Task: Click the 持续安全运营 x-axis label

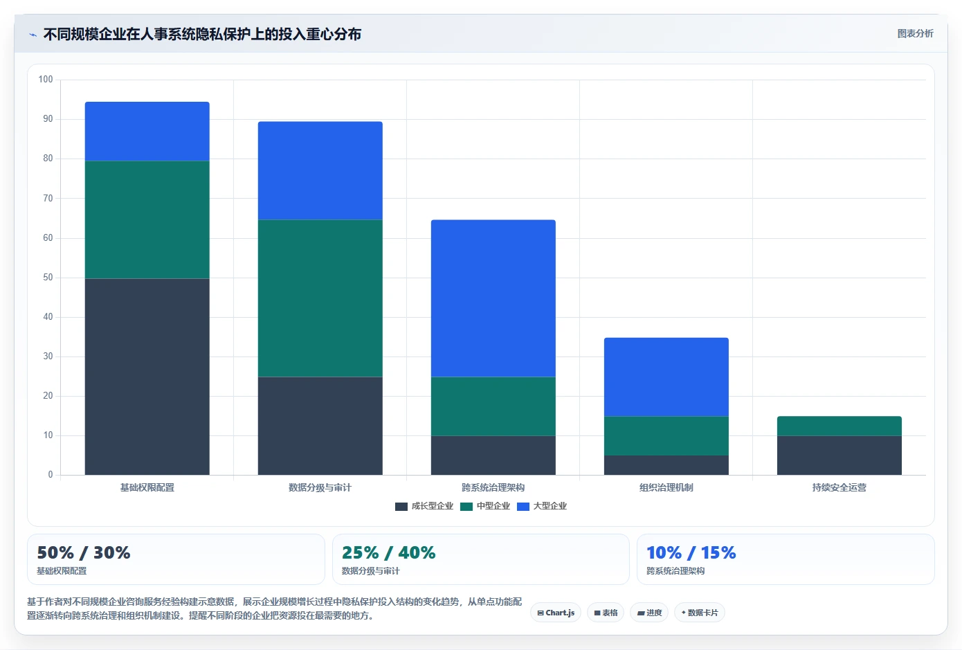Action: pos(840,487)
